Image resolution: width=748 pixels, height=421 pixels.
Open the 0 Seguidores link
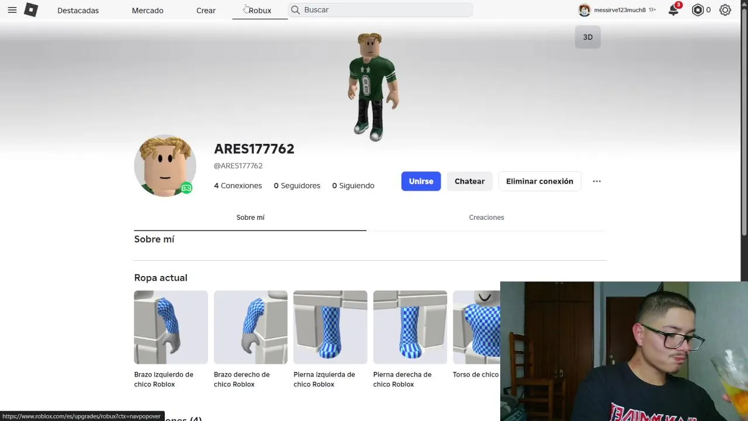pos(297,185)
